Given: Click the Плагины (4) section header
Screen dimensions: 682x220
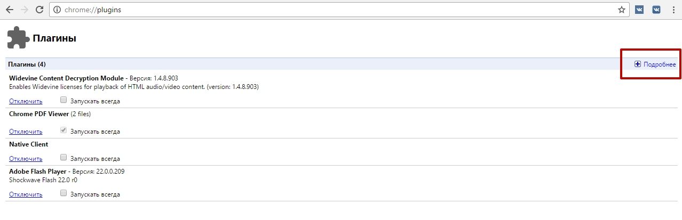Looking at the screenshot, I should point(27,64).
